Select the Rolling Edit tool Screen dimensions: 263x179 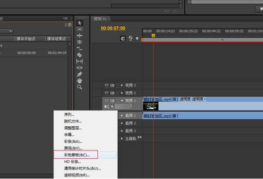79,42
